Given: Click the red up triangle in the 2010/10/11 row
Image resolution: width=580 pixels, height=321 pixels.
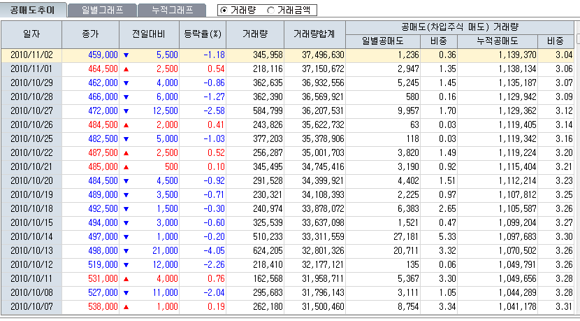Looking at the screenshot, I should (126, 278).
